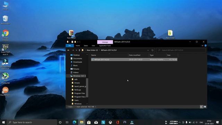Click MiFlash+2017.4.25.0 breadcrumb segment
The height and width of the screenshot is (125, 222).
(x=109, y=50)
